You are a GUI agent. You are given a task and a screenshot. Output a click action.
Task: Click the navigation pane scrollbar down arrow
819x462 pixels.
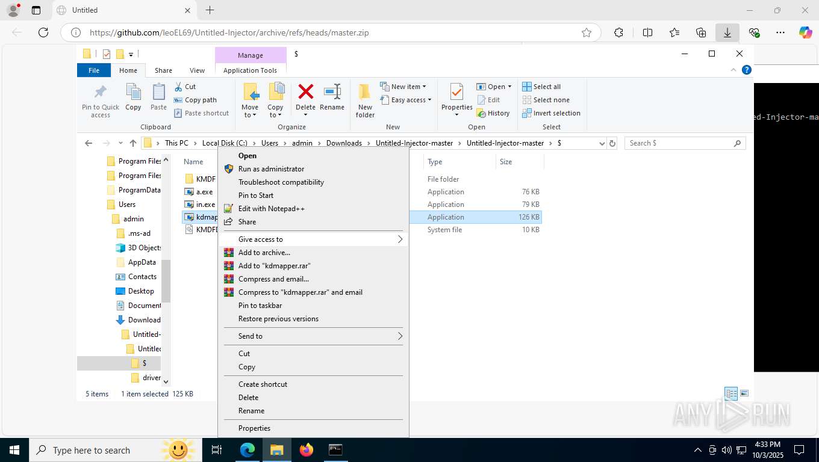(x=166, y=381)
